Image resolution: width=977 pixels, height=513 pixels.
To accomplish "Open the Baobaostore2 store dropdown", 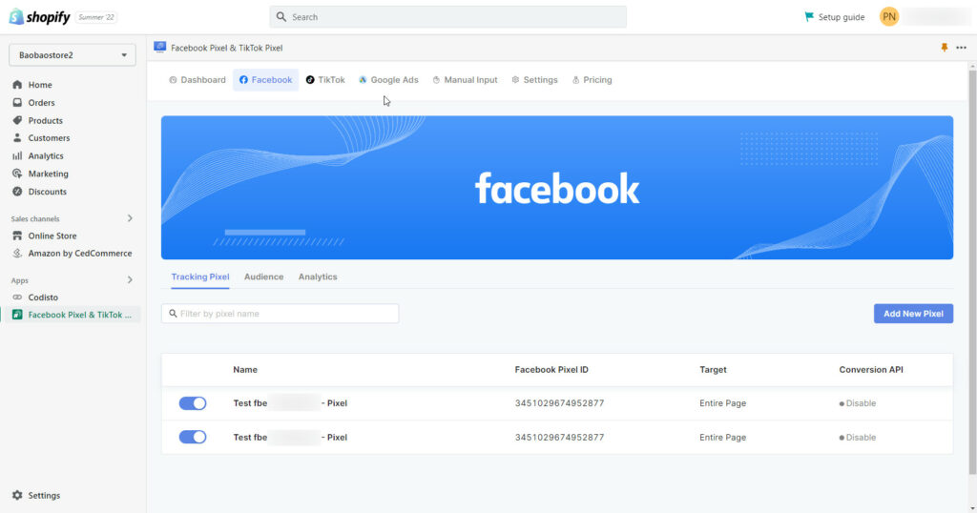I will (x=73, y=54).
